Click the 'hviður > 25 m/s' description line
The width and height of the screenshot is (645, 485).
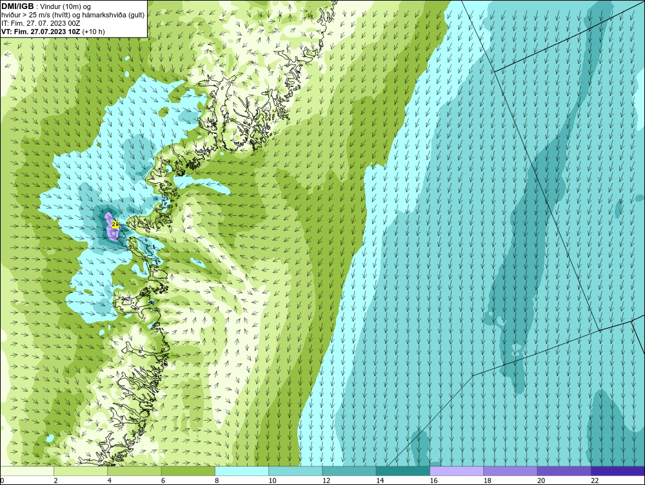tap(73, 15)
